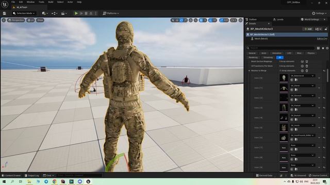This screenshot has height=185, width=330.
Task: Switch to the World Settings tab
Action: coord(311,20)
